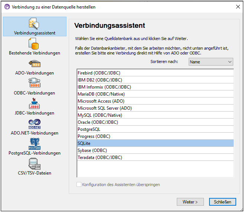Open JDBC-Verbindungen via its Java icon
This screenshot has width=244, height=212.
(35, 104)
